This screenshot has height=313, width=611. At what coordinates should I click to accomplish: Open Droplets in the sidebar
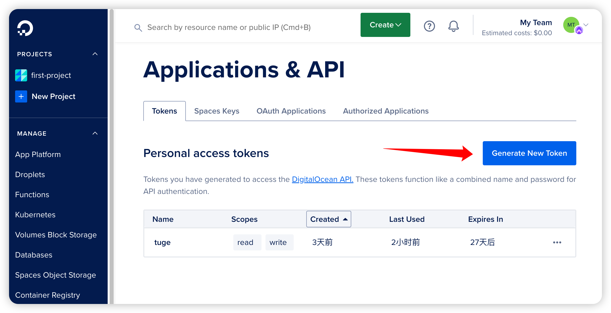(x=30, y=175)
